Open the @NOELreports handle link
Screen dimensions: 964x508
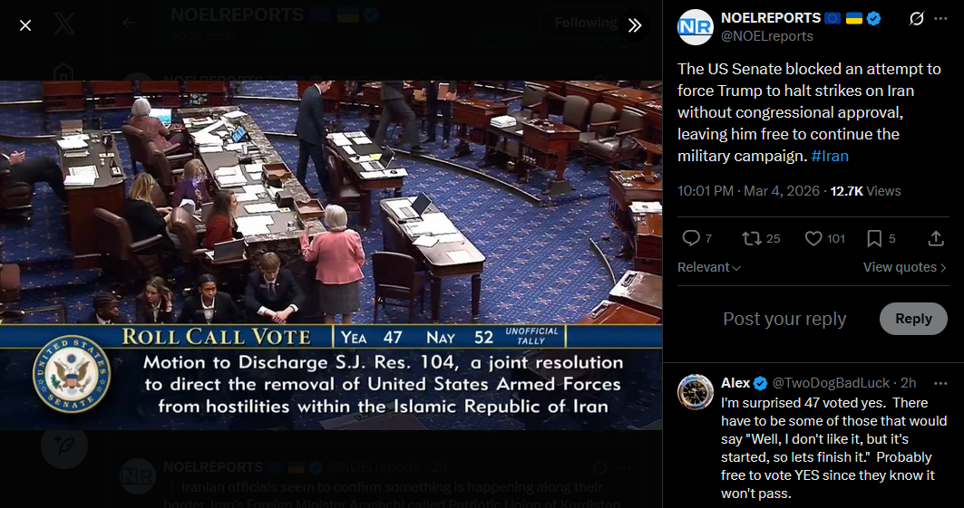point(766,36)
